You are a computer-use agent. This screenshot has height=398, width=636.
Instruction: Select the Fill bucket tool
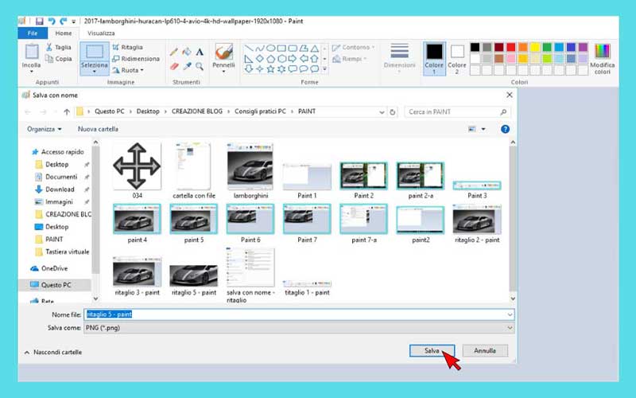click(187, 52)
